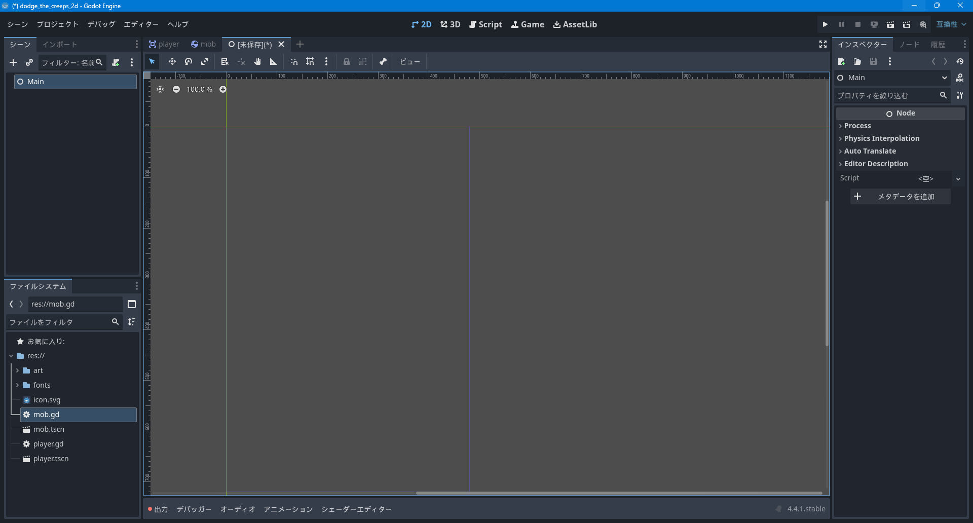Open snapping options three-dot menu
The height and width of the screenshot is (523, 973).
(326, 62)
